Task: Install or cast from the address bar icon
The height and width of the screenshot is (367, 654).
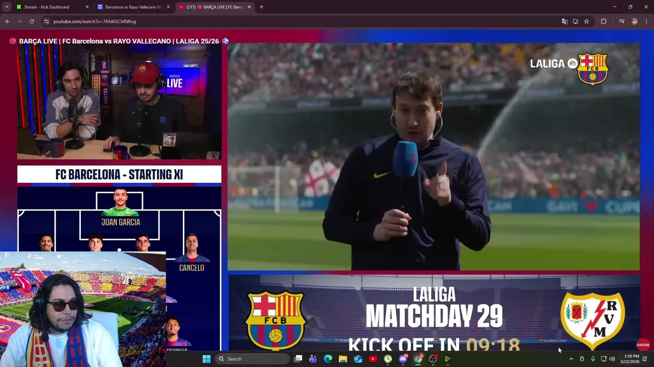Action: click(575, 21)
